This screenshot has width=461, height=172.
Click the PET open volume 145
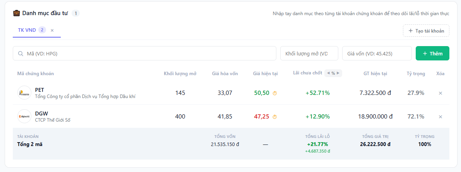click(x=180, y=93)
